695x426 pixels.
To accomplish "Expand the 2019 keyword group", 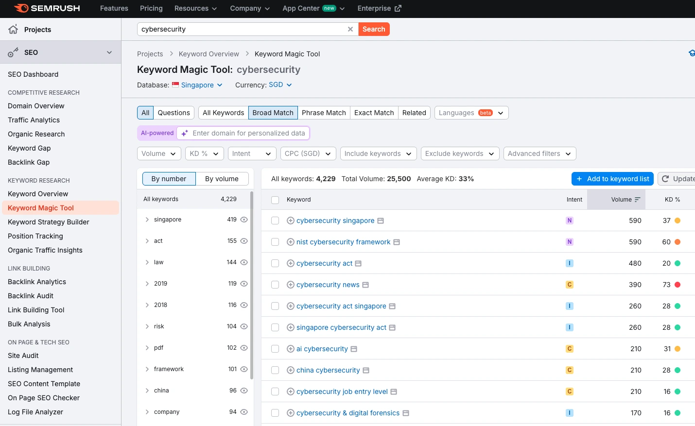I will coord(147,284).
